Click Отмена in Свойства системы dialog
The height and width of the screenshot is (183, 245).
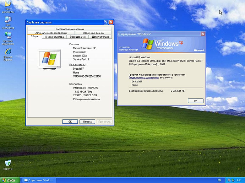coord(87,122)
